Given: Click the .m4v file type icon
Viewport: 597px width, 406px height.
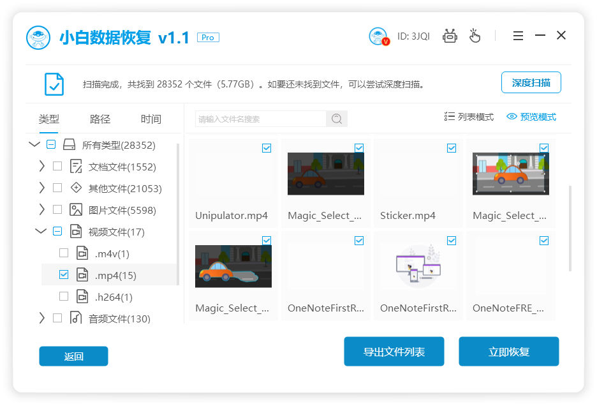Looking at the screenshot, I should coord(82,253).
